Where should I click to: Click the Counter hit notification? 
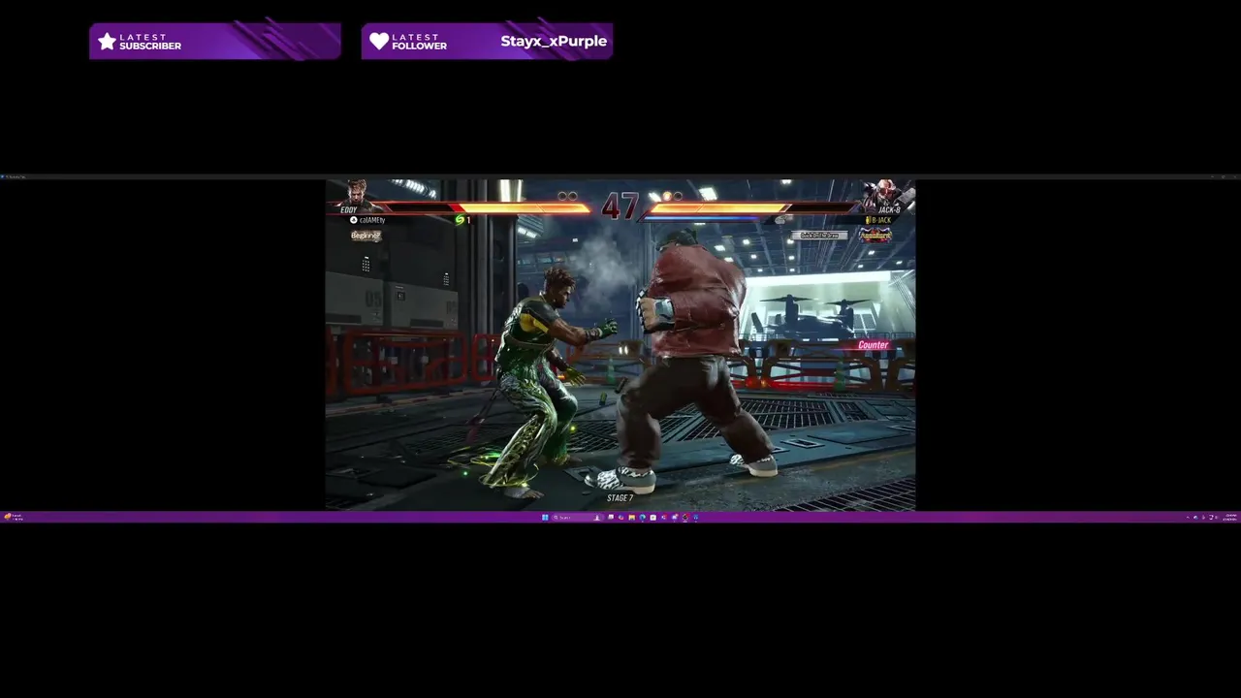873,345
